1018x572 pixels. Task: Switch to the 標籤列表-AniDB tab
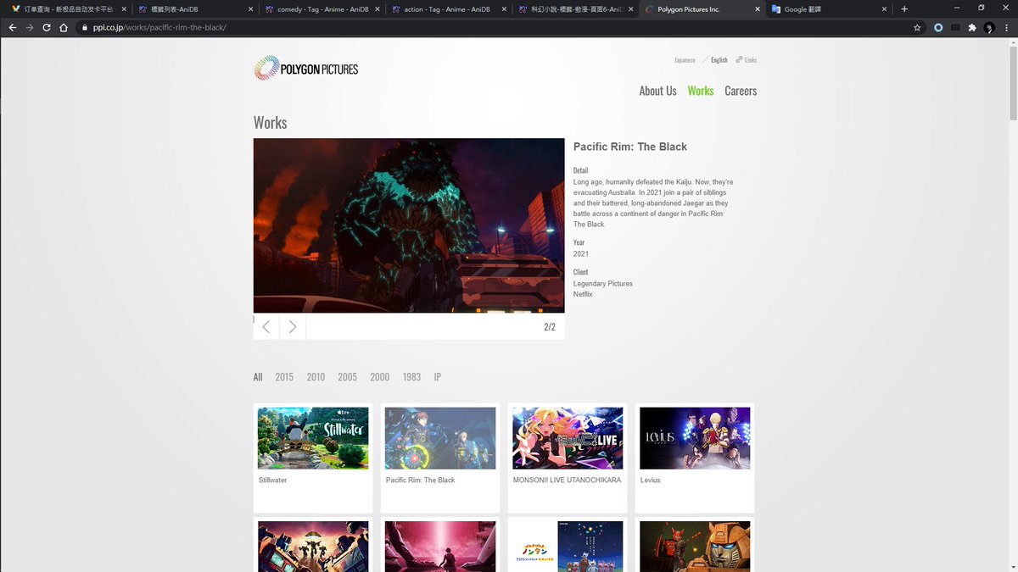[194, 8]
